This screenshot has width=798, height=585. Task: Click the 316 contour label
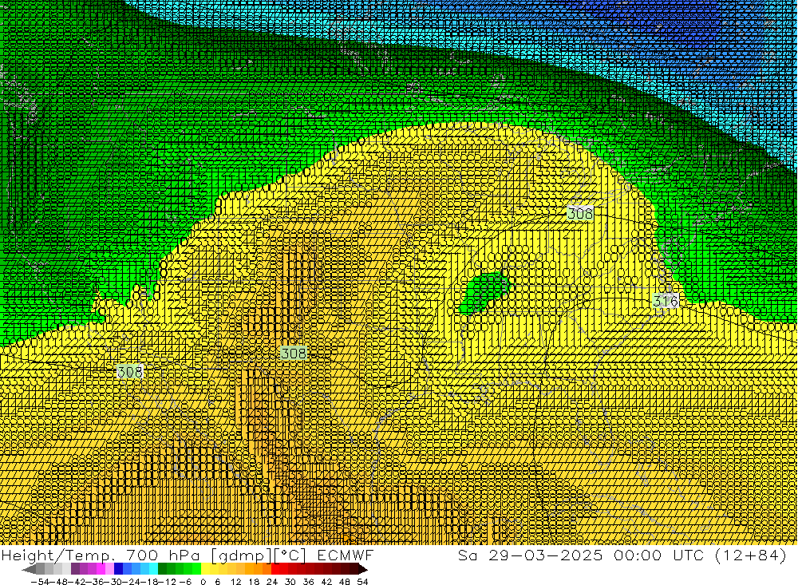pos(666,300)
